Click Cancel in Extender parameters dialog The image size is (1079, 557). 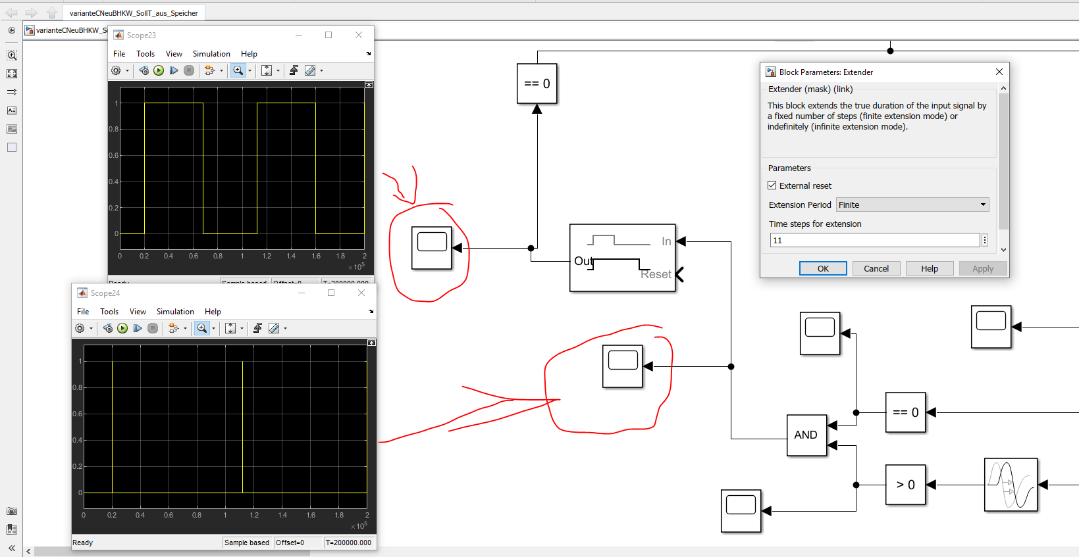pos(876,268)
